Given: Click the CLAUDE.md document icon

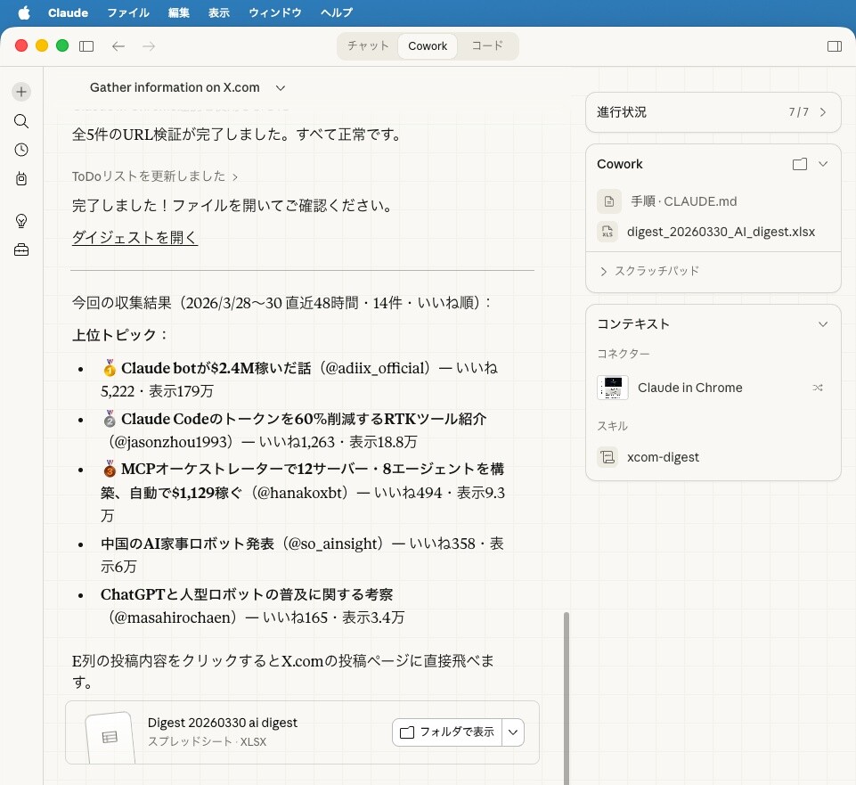Looking at the screenshot, I should (x=608, y=201).
